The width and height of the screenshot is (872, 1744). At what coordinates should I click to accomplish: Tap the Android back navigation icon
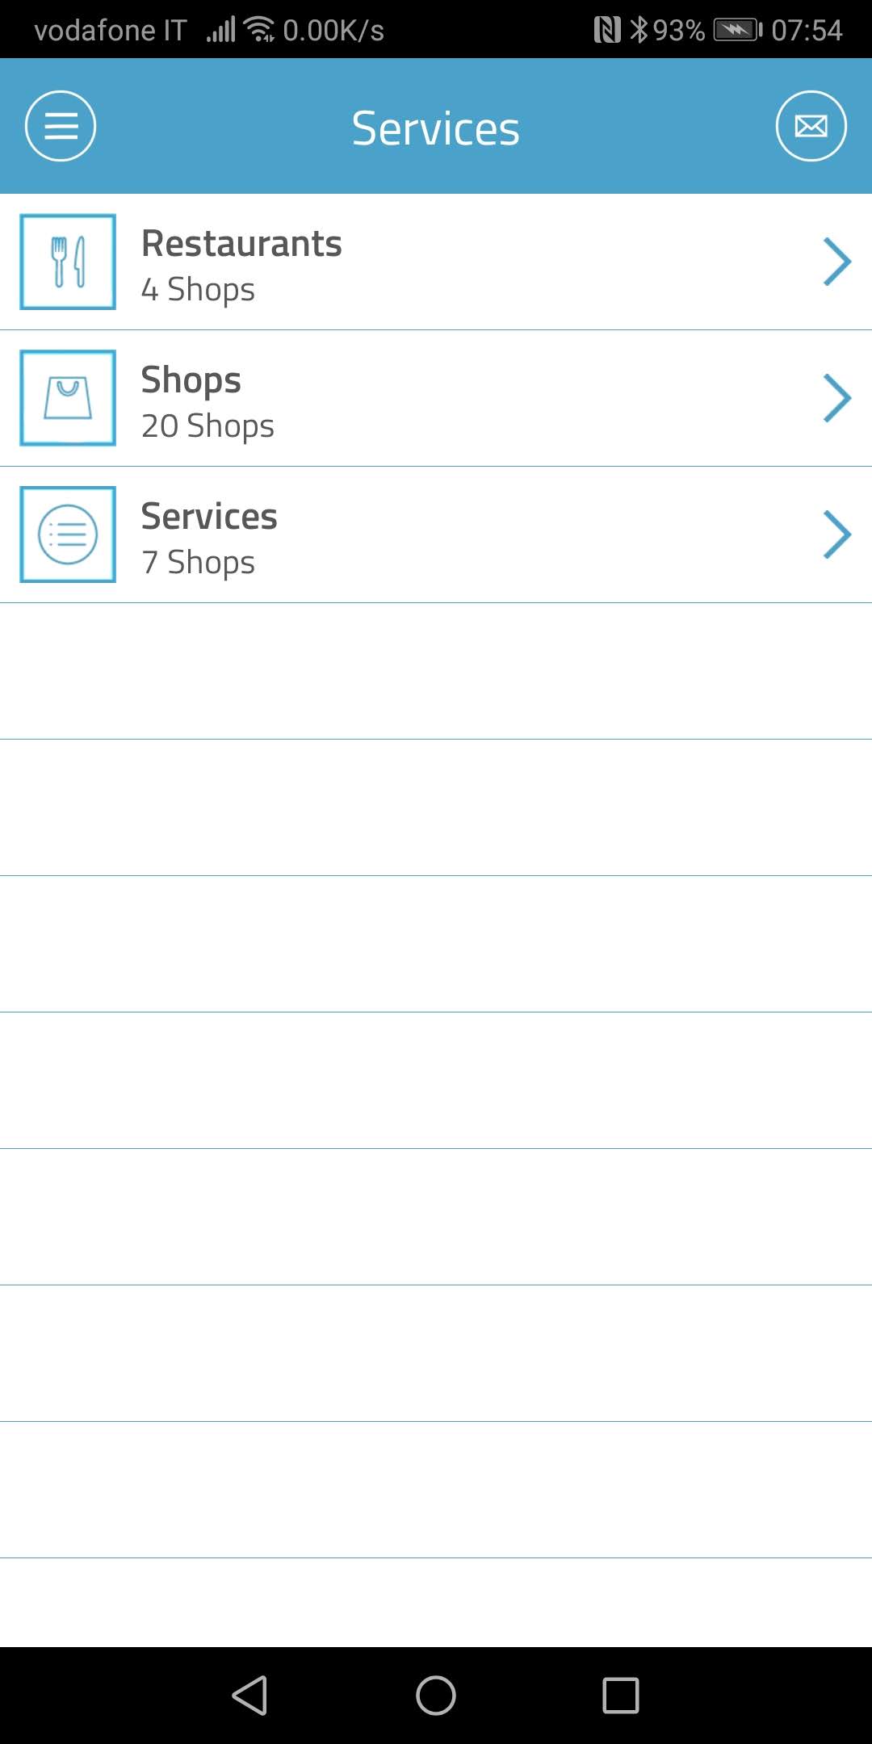pos(249,1695)
